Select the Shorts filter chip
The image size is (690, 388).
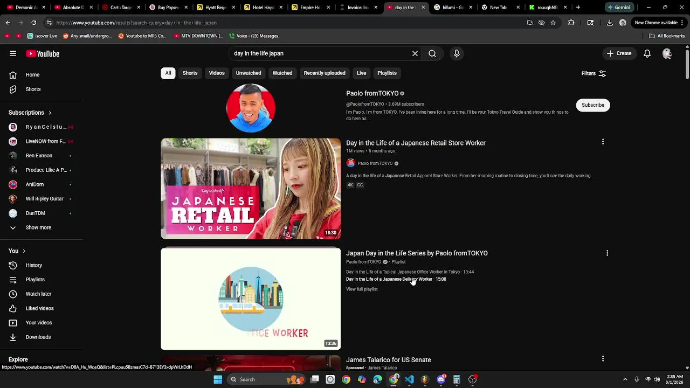pyautogui.click(x=190, y=73)
